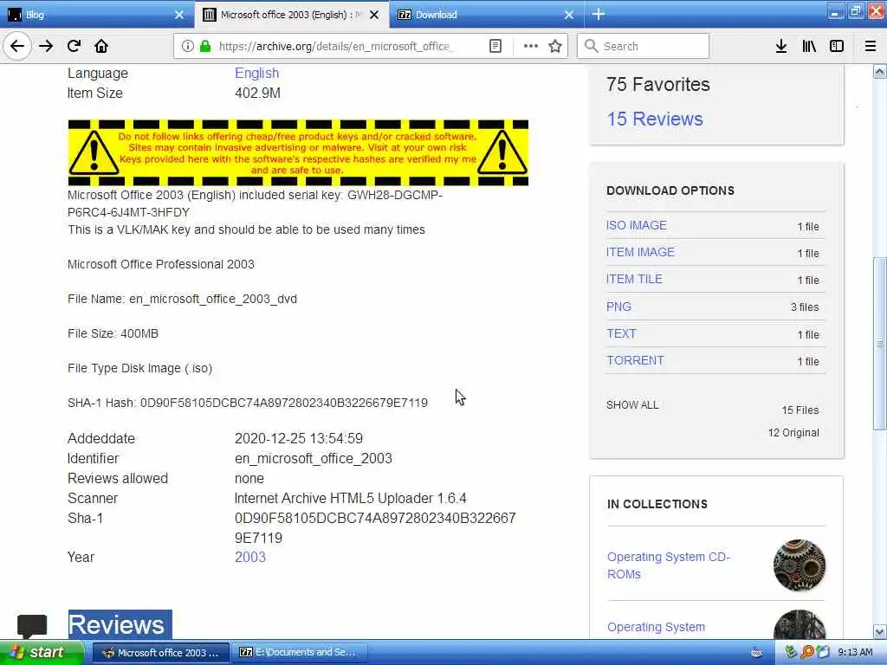Click the scrollbar up arrow
The image size is (887, 665).
[880, 72]
